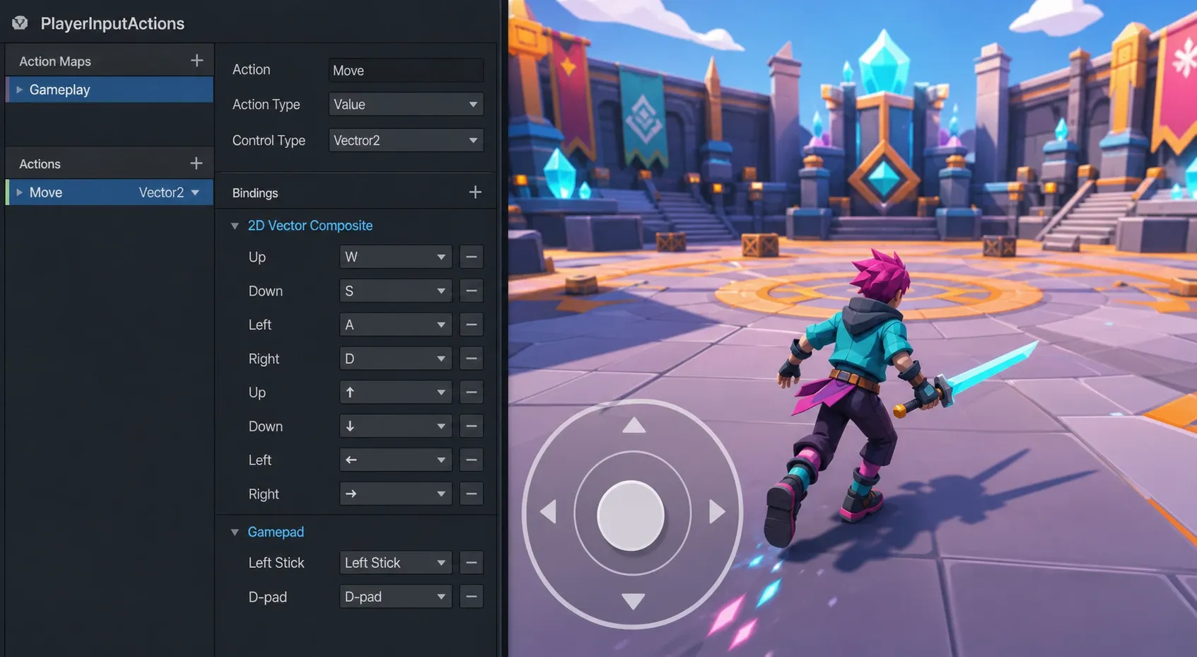Open the Left Stick binding dropdown
This screenshot has height=657, width=1197.
[x=395, y=563]
